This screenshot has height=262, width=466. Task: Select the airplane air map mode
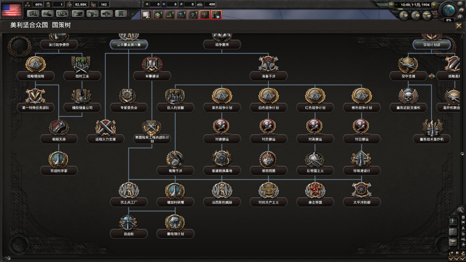click(x=453, y=242)
